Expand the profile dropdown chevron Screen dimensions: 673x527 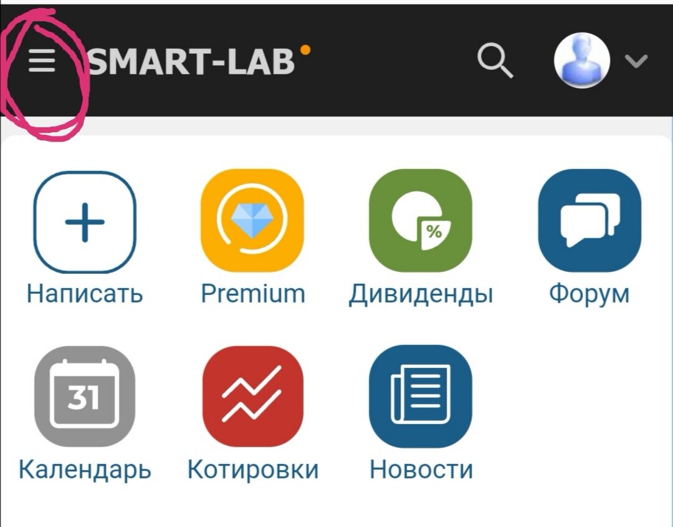(636, 61)
